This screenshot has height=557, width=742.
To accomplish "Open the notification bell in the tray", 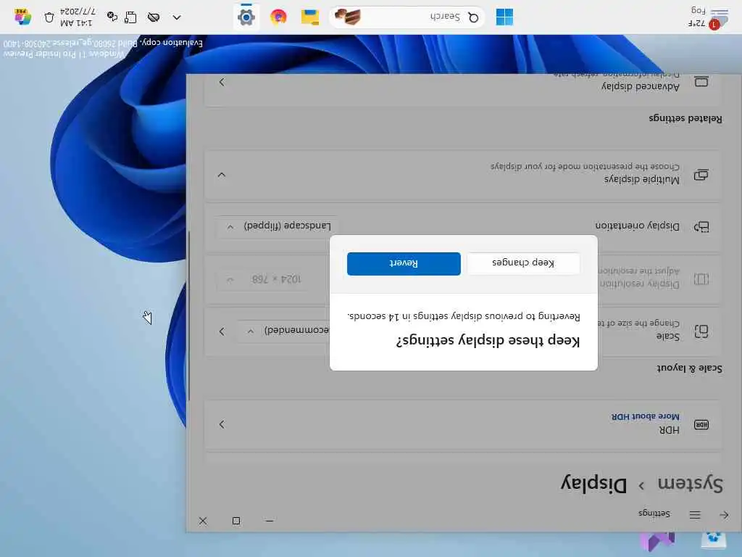I will pyautogui.click(x=49, y=17).
